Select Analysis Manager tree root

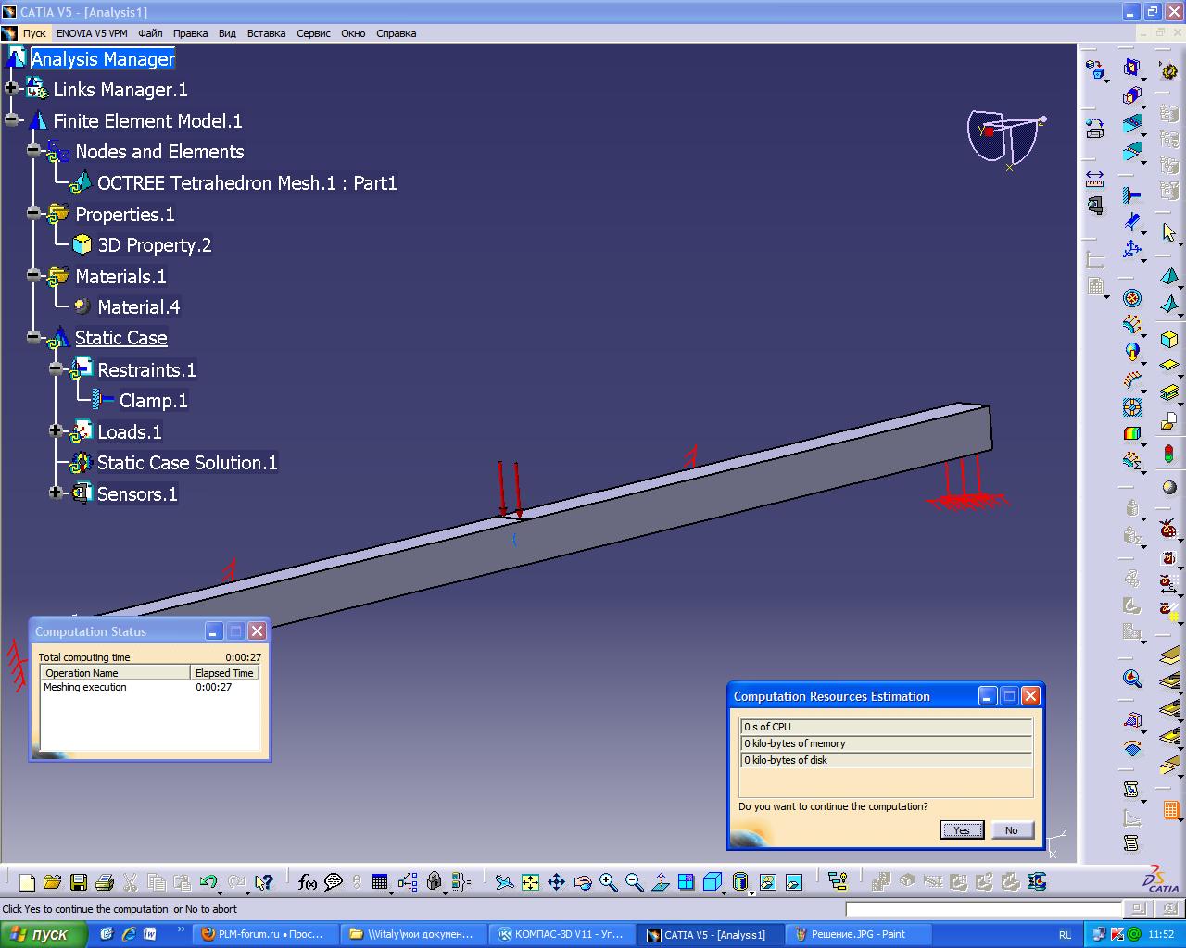coord(102,58)
